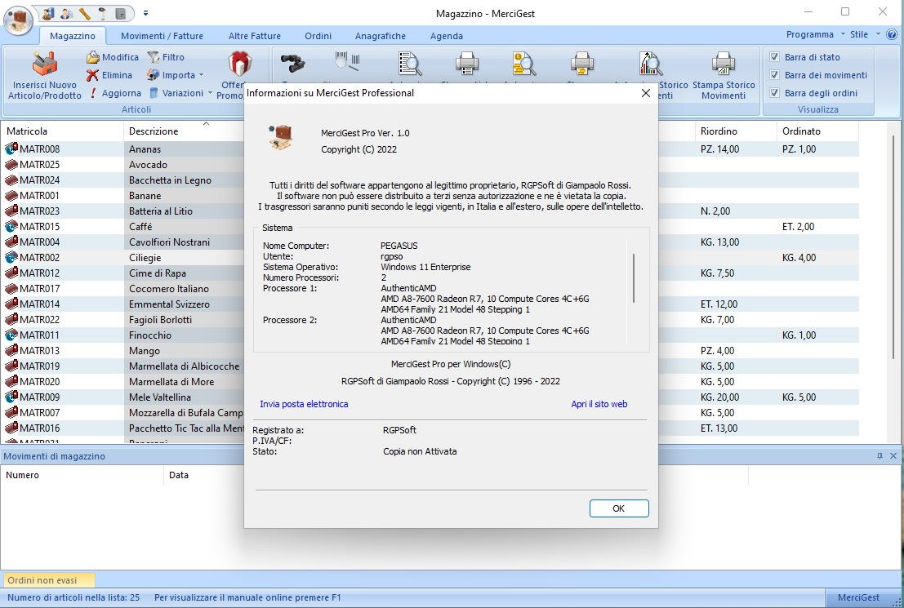Click the person-with-building icon in quick access toolbar
Screen dimensions: 904x608
[x=49, y=13]
